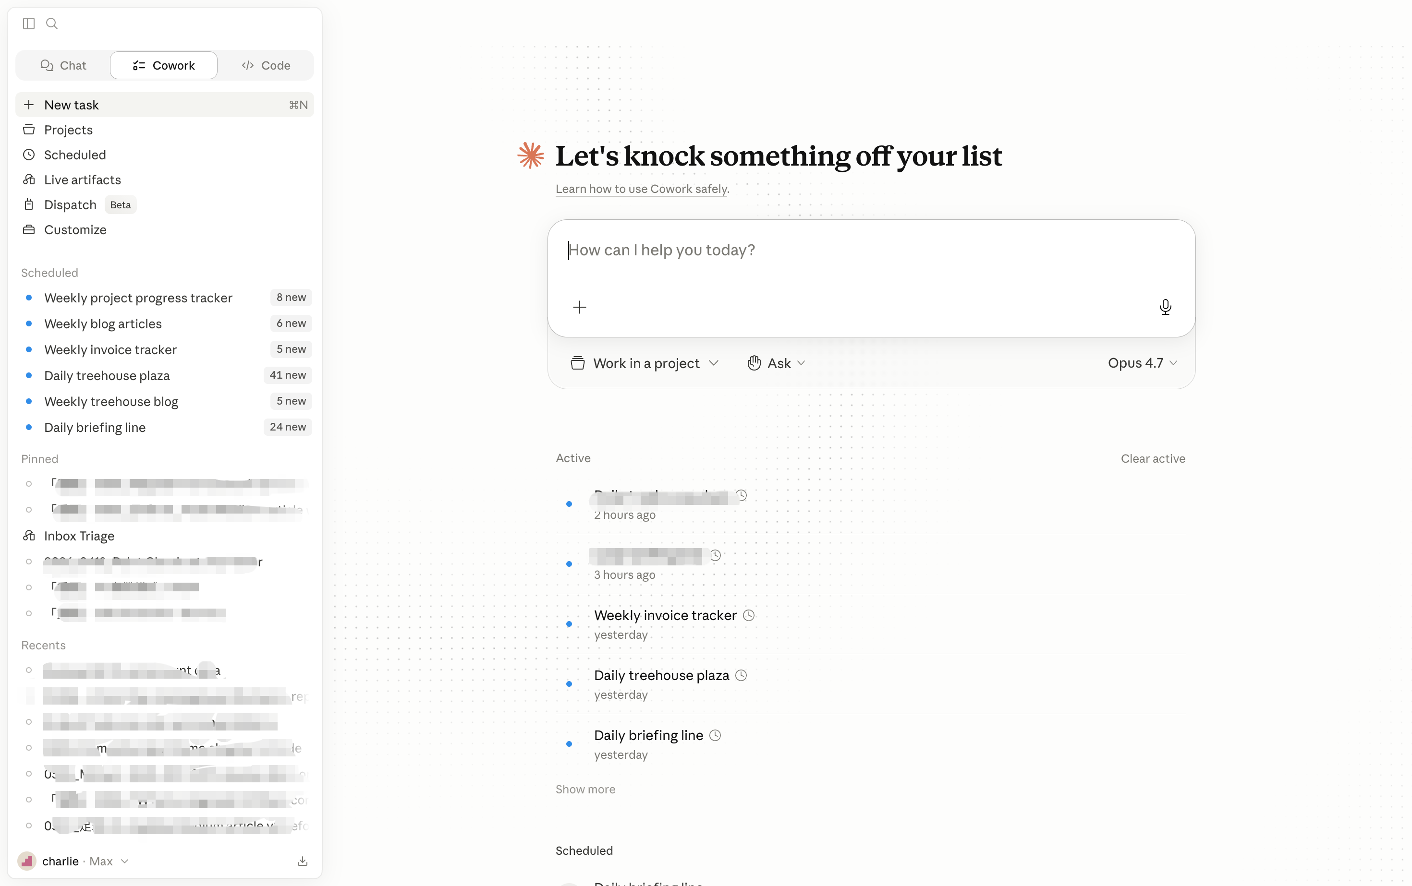
Task: Open search with the magnifier icon
Action: pyautogui.click(x=51, y=24)
